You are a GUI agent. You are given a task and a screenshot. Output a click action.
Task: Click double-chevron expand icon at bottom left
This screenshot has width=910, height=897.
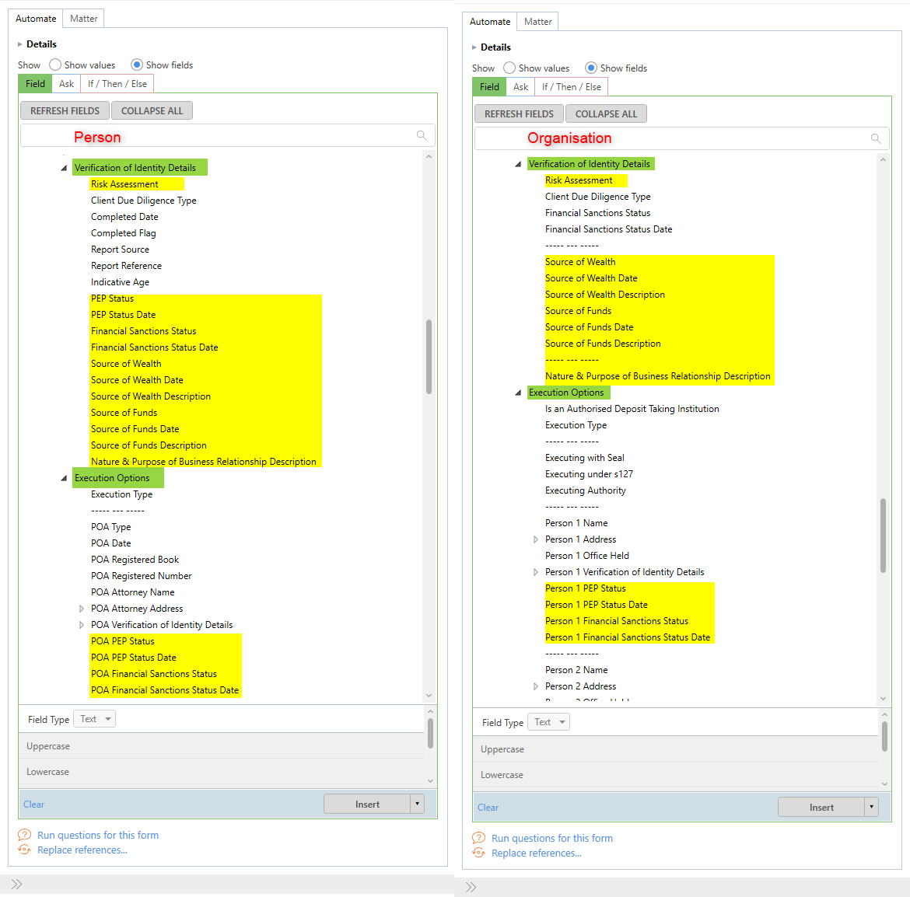point(16,884)
